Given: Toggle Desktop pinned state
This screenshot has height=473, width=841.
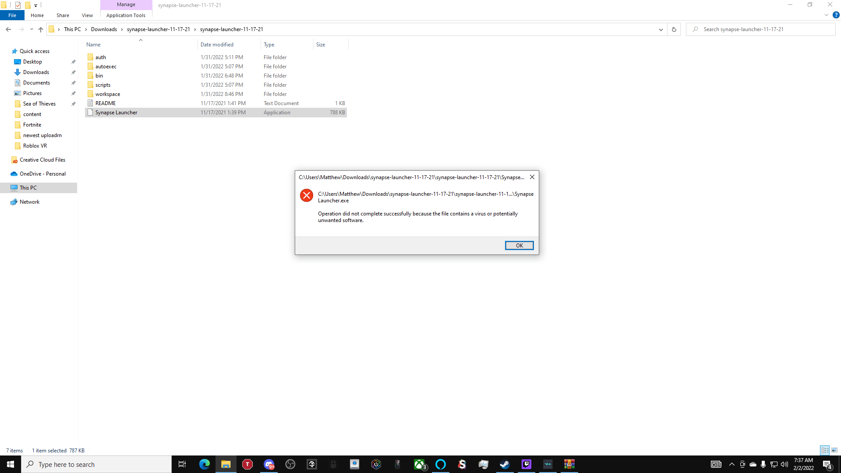Looking at the screenshot, I should pos(73,62).
